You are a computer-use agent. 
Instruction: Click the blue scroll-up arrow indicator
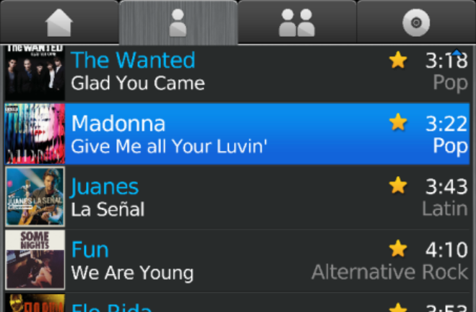(457, 52)
